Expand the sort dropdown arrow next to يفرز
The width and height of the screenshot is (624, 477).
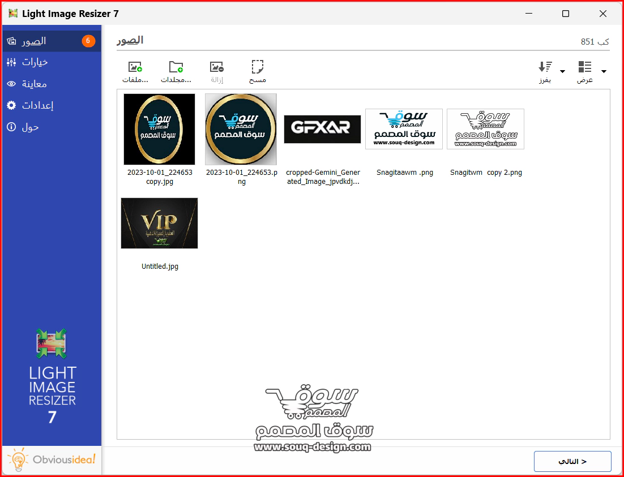562,72
